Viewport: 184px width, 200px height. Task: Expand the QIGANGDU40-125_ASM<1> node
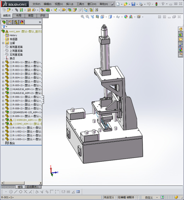pos(3,112)
